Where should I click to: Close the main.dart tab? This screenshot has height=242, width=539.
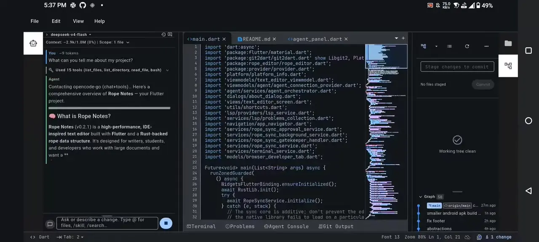point(224,39)
